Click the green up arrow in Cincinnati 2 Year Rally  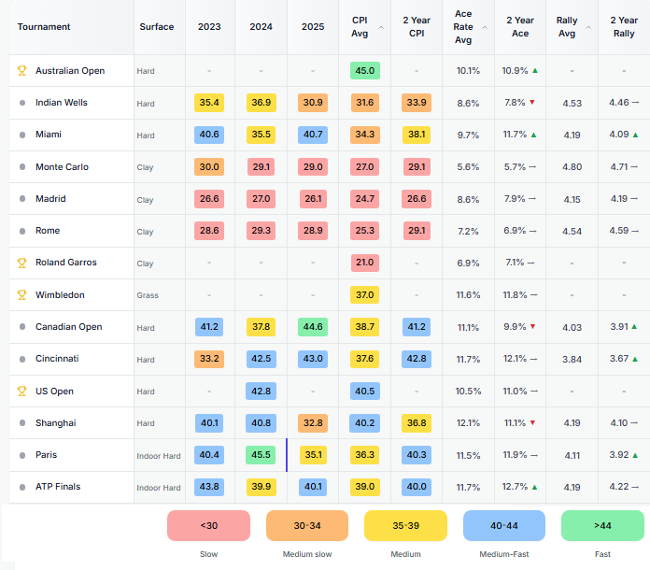635,359
